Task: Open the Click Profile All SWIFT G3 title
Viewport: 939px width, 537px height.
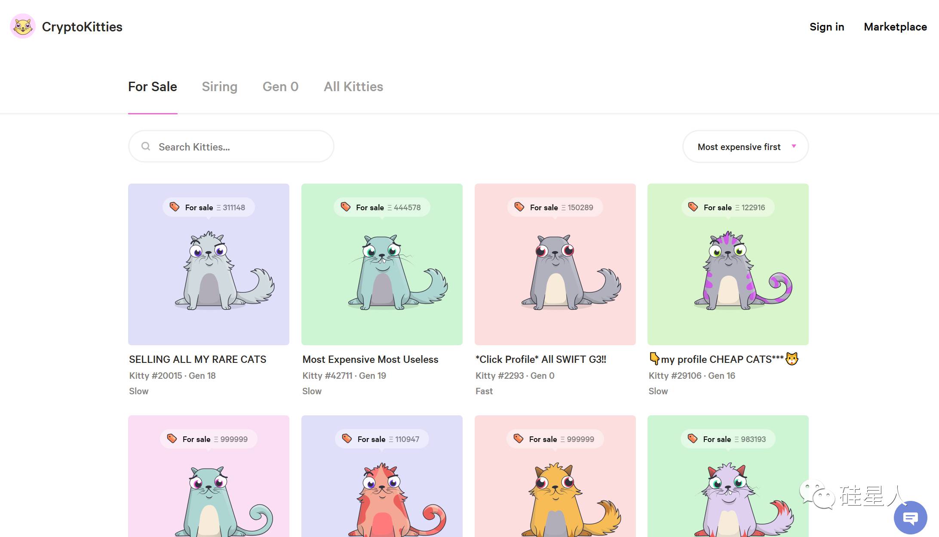Action: click(540, 359)
